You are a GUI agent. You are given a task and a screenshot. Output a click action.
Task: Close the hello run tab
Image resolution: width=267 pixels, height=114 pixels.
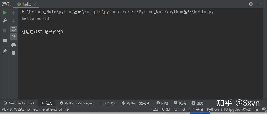click(x=35, y=4)
